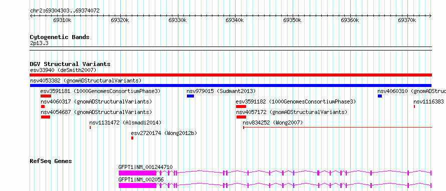Click the 69340k ruler tick label
The image size is (446, 191).
click(x=235, y=20)
